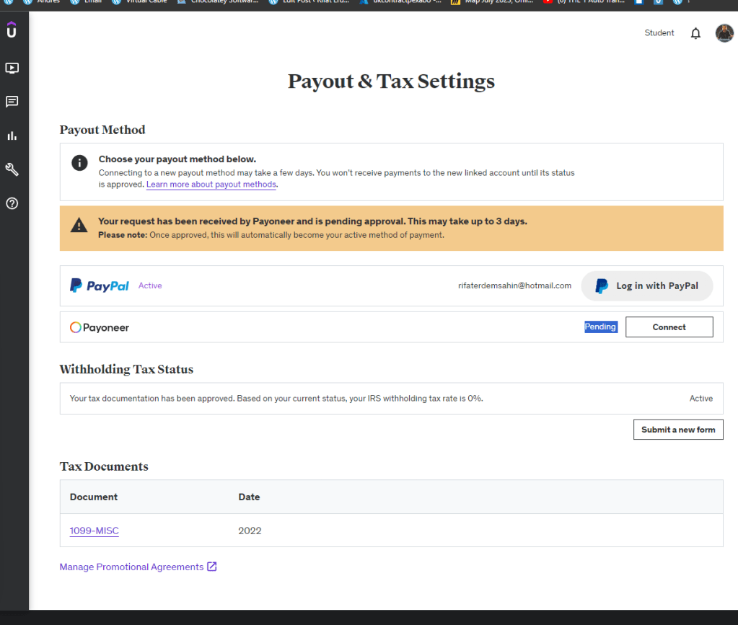The width and height of the screenshot is (738, 625).
Task: Open the Courses video icon in the sidebar
Action: point(12,68)
